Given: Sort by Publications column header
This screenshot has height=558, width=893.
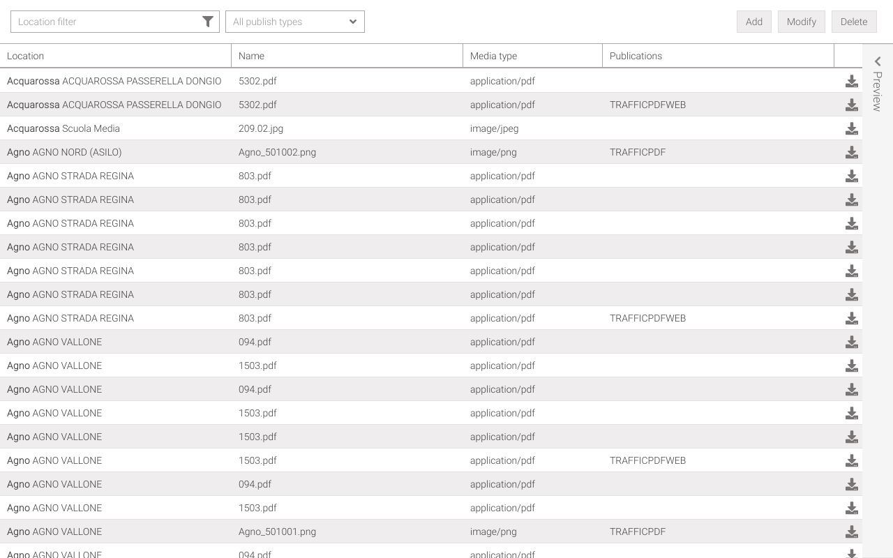Looking at the screenshot, I should (x=636, y=56).
